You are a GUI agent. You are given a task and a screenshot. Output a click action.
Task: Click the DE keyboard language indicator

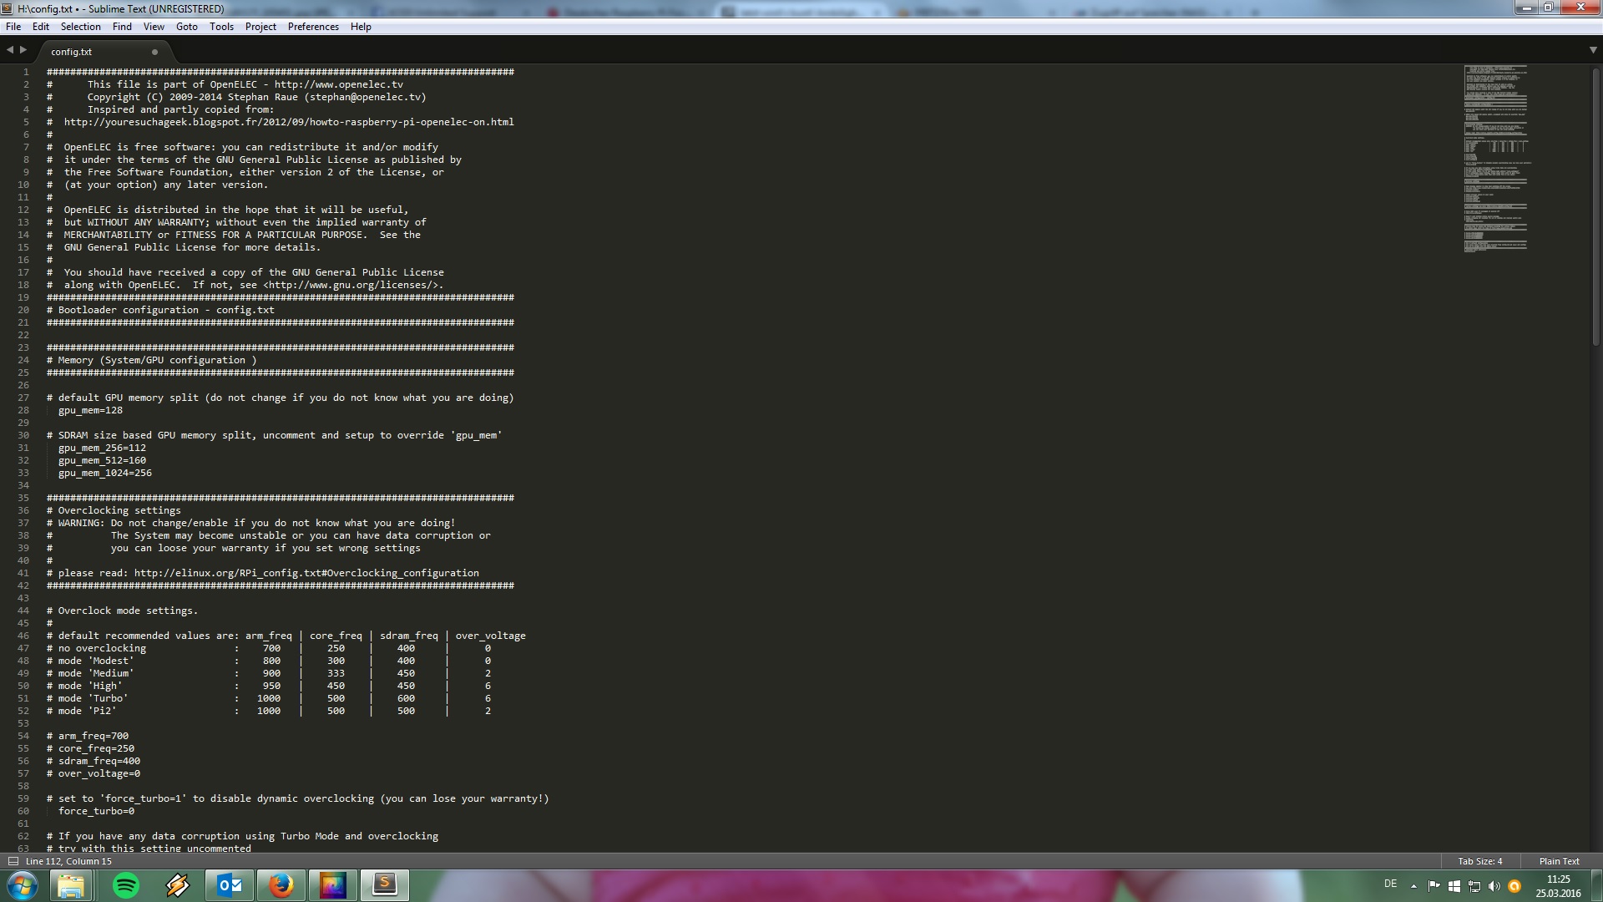pyautogui.click(x=1390, y=884)
